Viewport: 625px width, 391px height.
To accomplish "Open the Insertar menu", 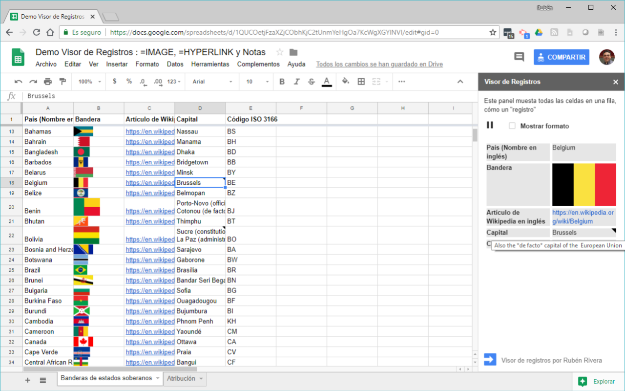I will pyautogui.click(x=117, y=64).
